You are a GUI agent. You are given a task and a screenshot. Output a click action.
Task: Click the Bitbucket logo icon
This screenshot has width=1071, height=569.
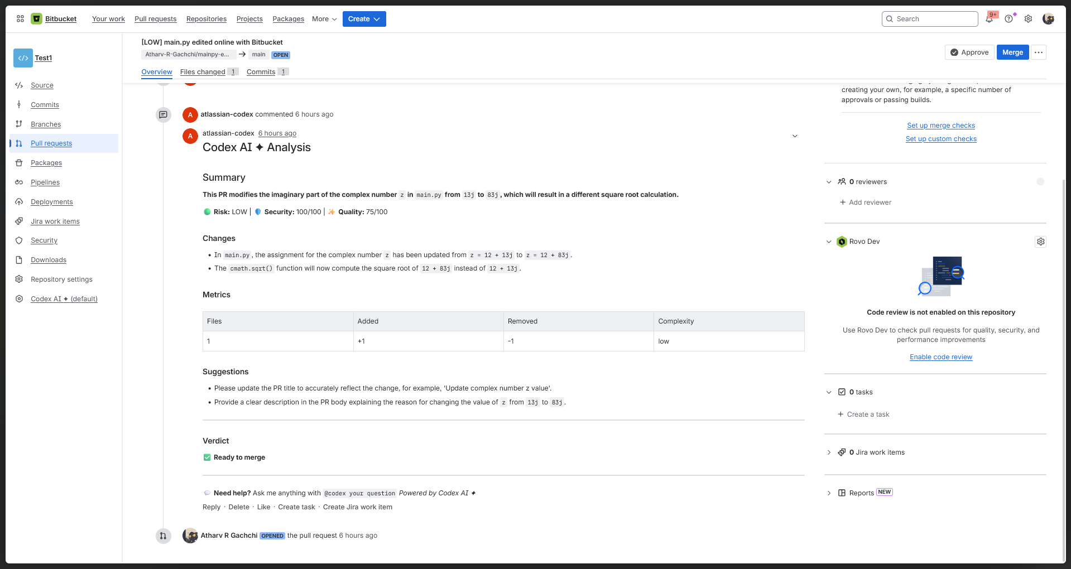(36, 19)
